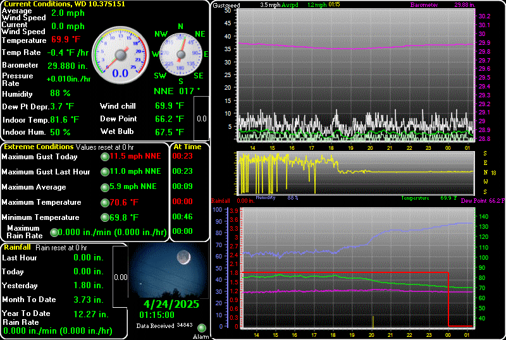Click the LED beside Maximum Gust Today
The image size is (506, 340).
(105, 157)
